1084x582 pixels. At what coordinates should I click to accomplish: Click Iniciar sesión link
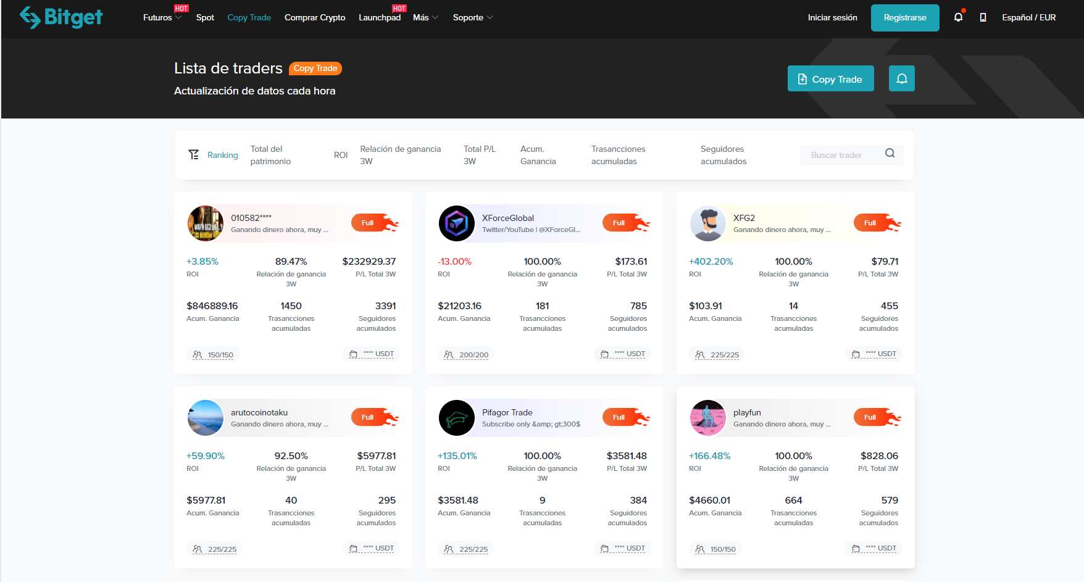click(x=832, y=17)
